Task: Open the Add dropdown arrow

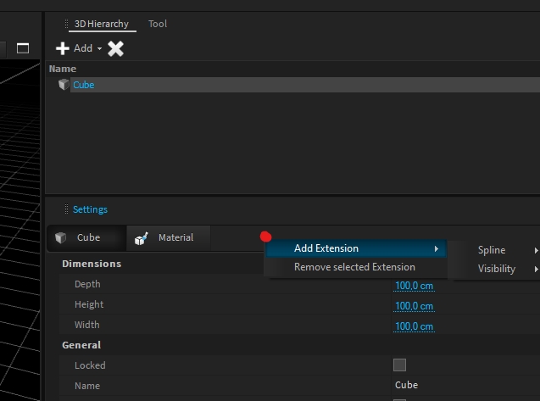Action: coord(99,49)
